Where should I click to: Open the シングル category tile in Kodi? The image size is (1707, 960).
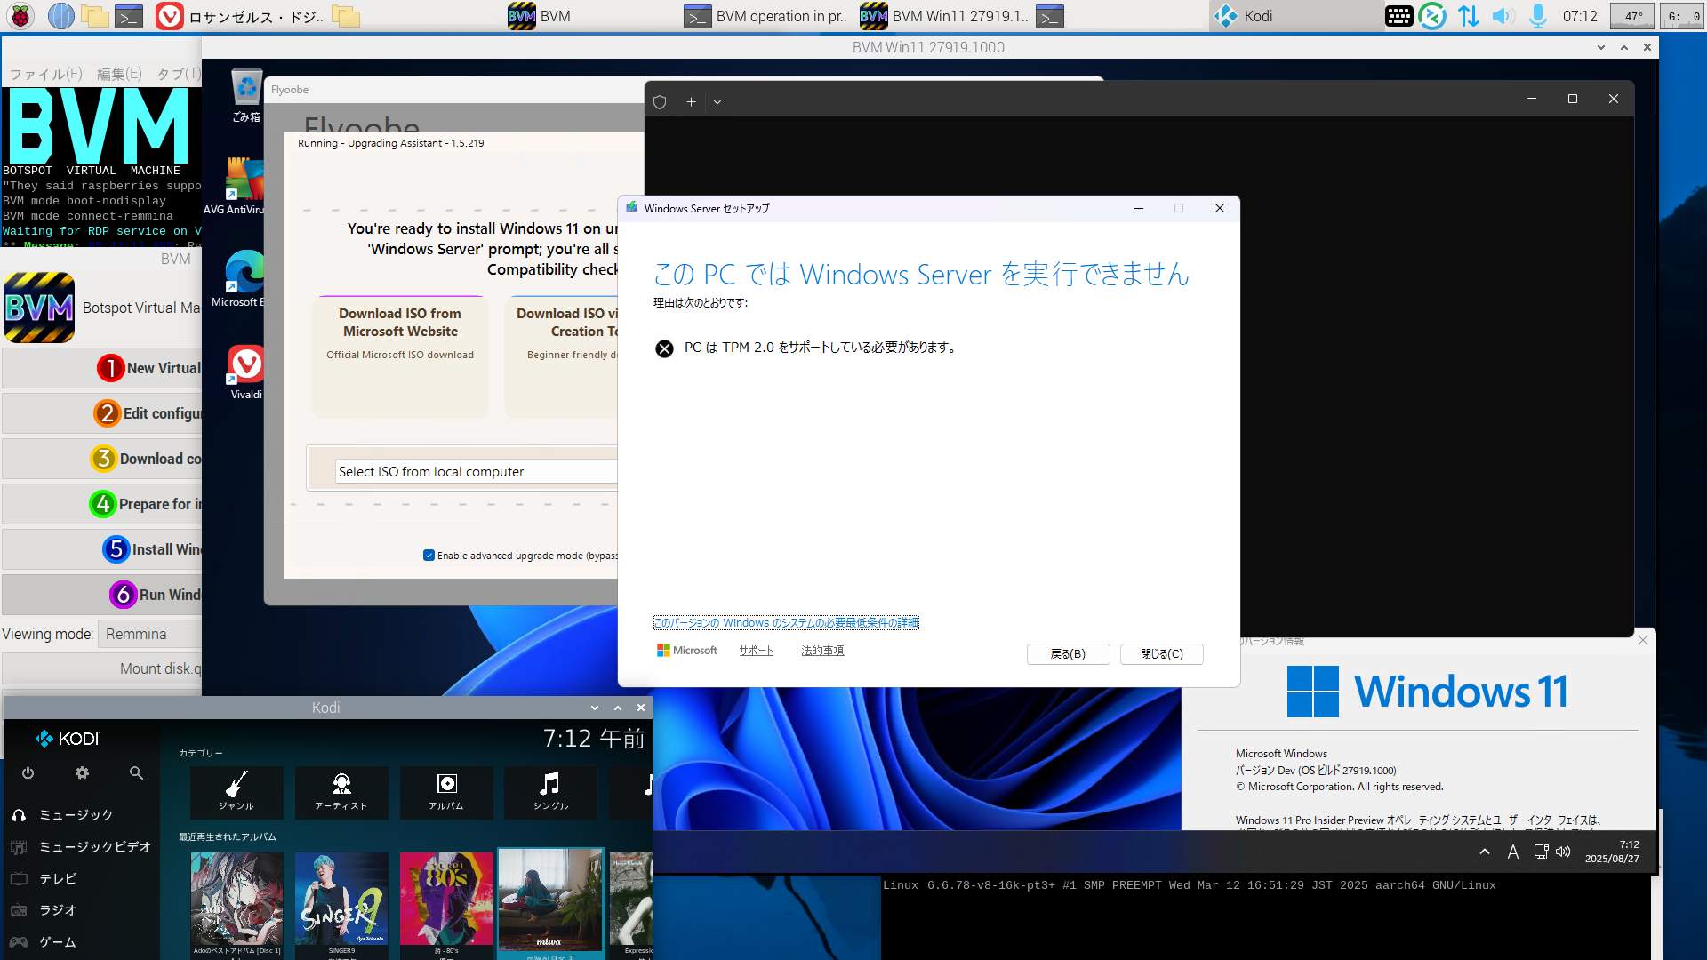coord(551,792)
